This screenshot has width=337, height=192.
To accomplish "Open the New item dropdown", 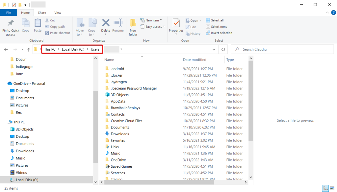I will coord(151,20).
